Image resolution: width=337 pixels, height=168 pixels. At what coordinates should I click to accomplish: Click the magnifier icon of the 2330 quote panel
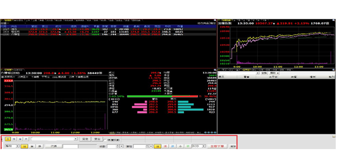pyautogui.click(x=215, y=70)
